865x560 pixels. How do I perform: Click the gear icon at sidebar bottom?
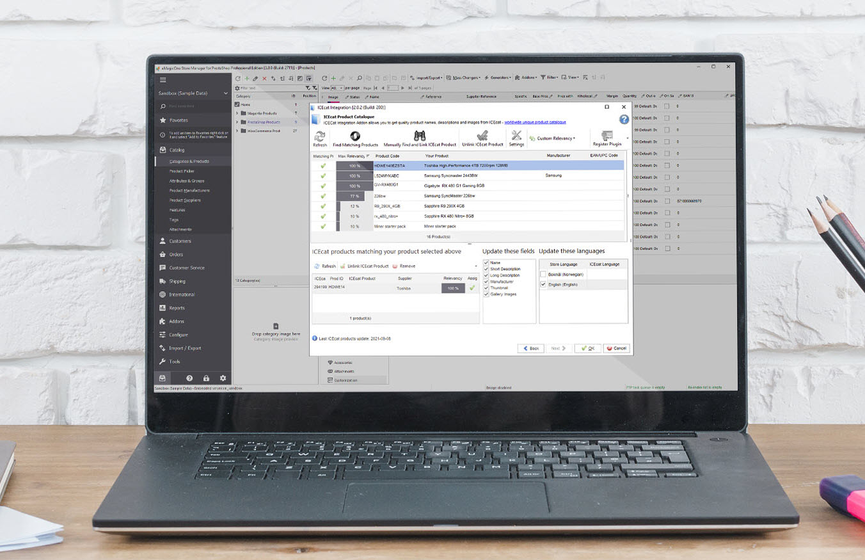click(x=223, y=378)
